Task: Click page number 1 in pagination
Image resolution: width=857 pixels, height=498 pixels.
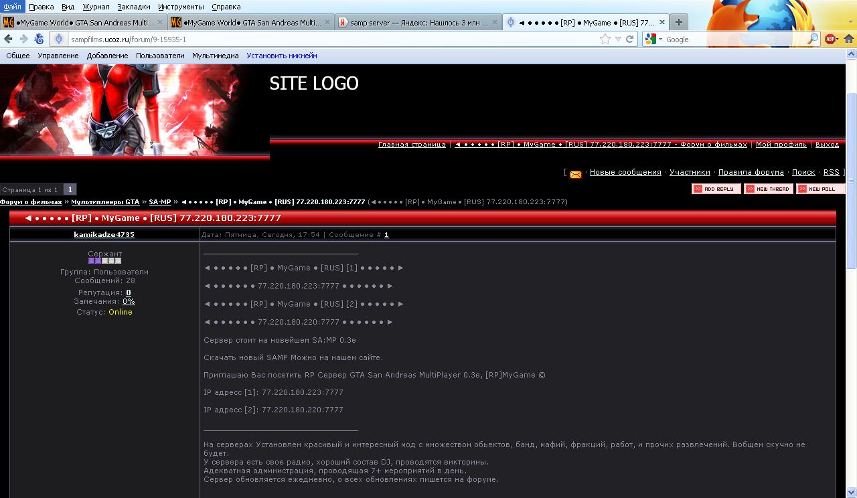Action: (x=70, y=189)
